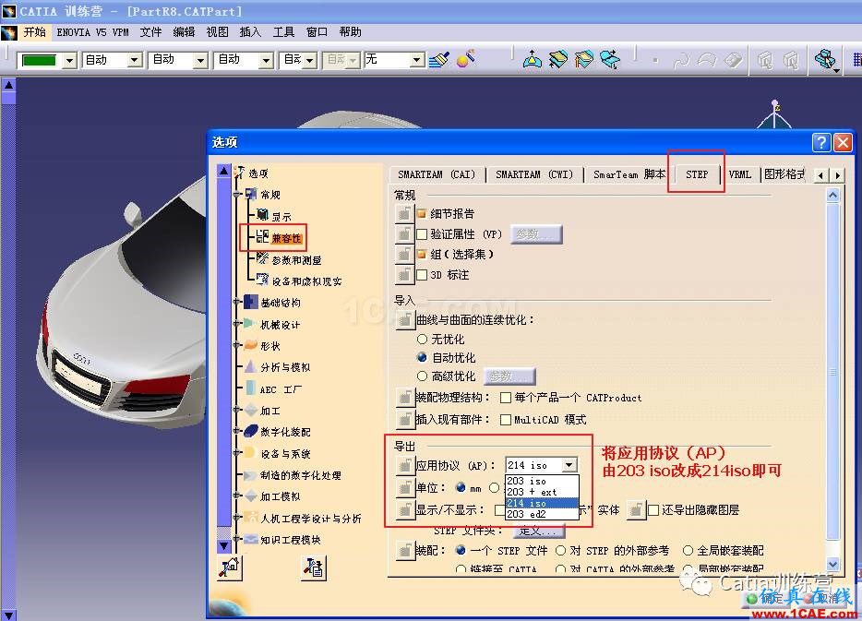This screenshot has width=862, height=621.
Task: Expand the 加工模拟 tree node
Action: coord(237,496)
